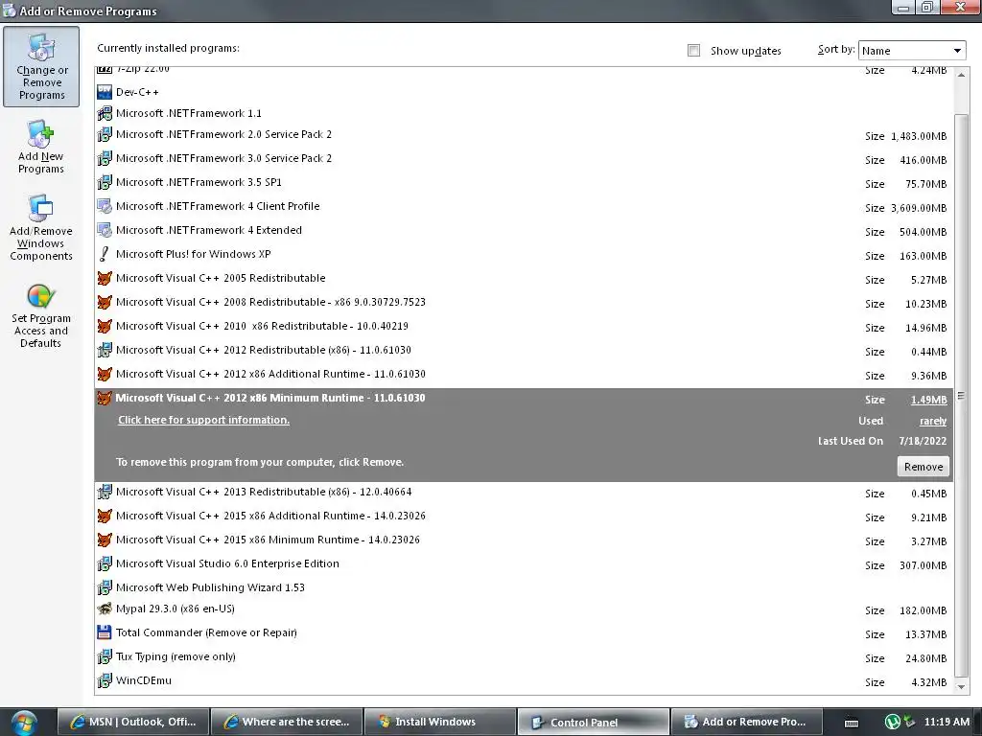Switch to MSN Outlook taskbar window
The image size is (982, 736).
[x=133, y=722]
